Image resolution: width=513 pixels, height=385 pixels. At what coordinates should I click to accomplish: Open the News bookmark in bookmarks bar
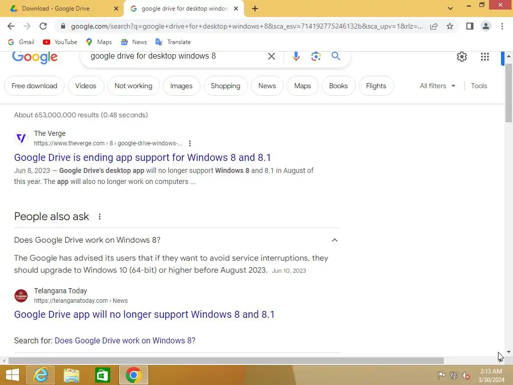pyautogui.click(x=134, y=42)
